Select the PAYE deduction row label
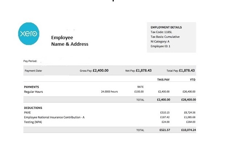 [x=28, y=112]
